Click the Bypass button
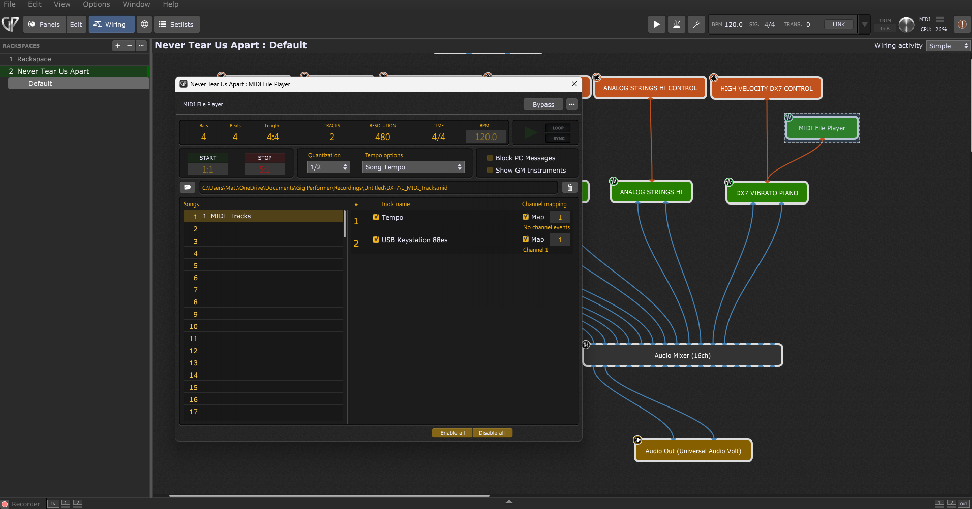 tap(543, 104)
